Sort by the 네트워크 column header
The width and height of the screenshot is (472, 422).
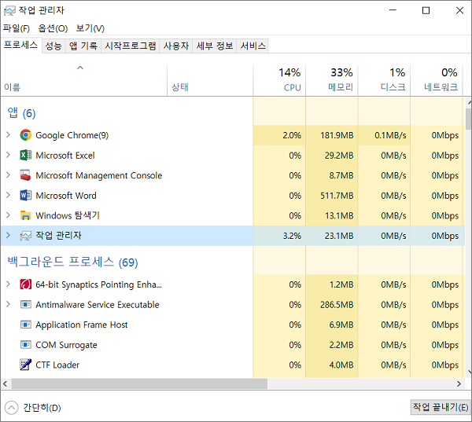click(436, 80)
